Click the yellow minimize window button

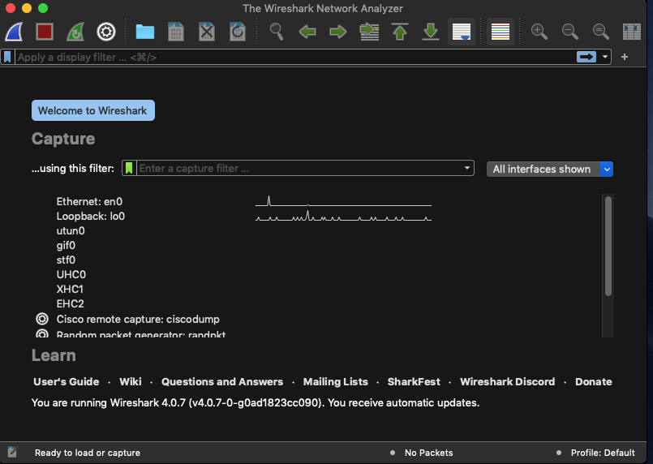click(27, 8)
